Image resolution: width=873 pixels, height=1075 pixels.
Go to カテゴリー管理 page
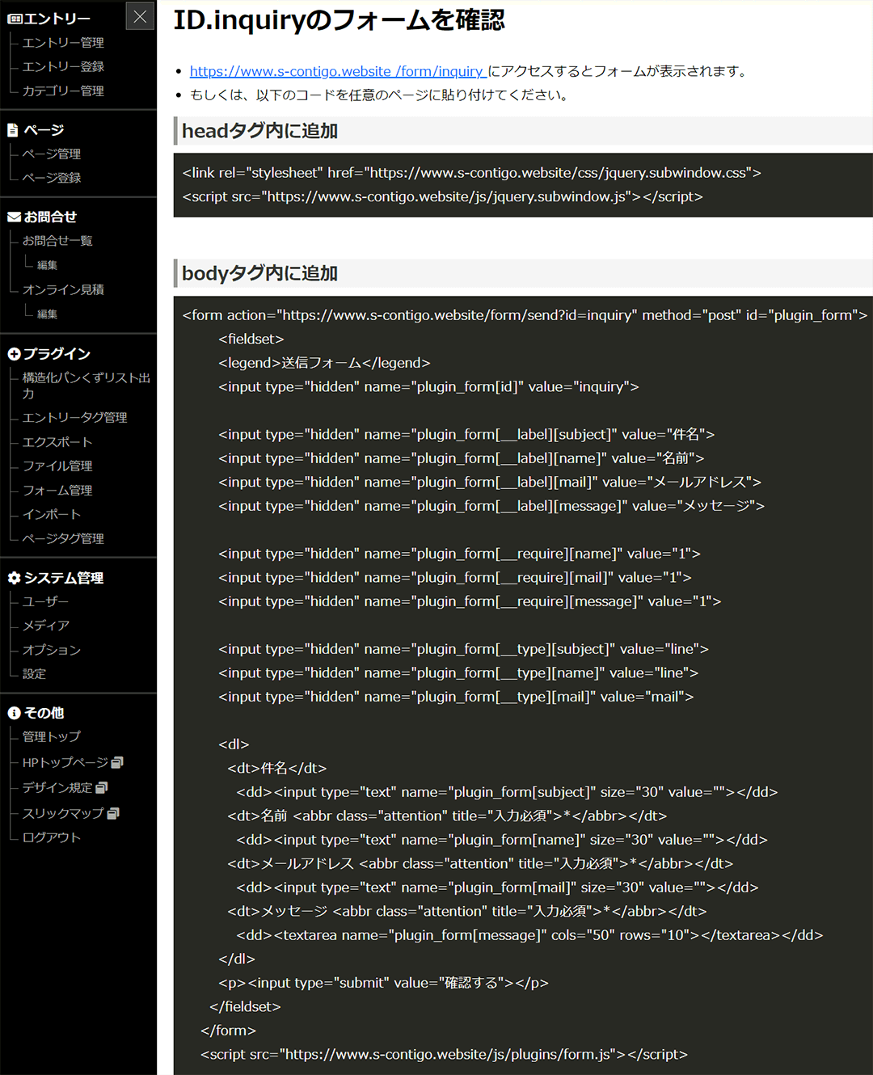coord(63,91)
